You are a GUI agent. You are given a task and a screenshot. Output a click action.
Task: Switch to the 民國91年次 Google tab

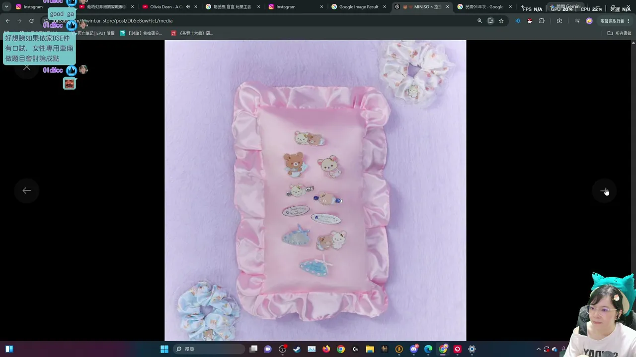(484, 7)
